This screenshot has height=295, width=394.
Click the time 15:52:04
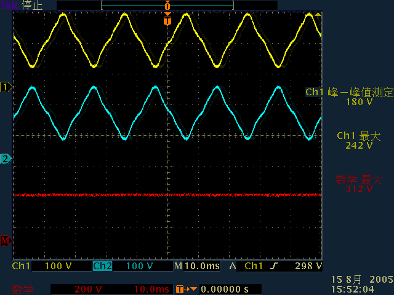click(353, 289)
